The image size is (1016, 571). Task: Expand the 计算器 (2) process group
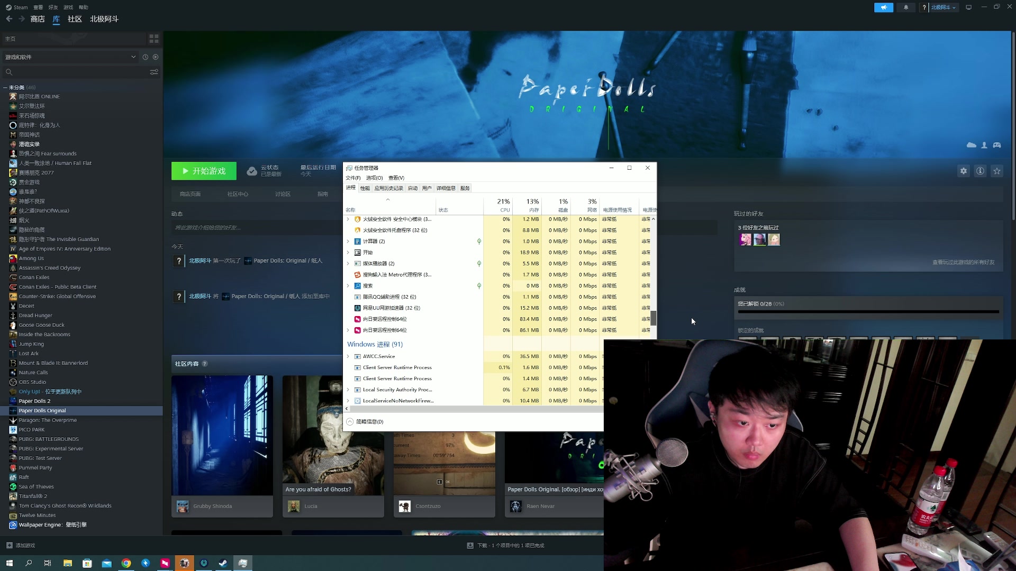[x=348, y=242]
